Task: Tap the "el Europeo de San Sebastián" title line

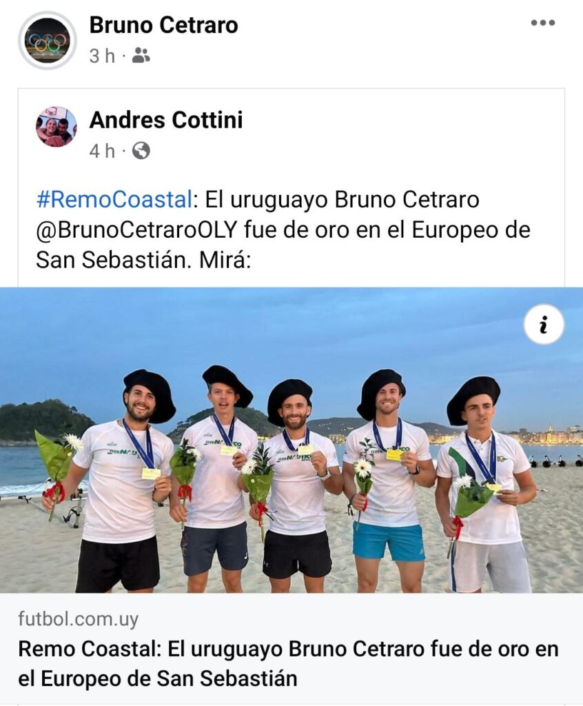Action: point(158,678)
